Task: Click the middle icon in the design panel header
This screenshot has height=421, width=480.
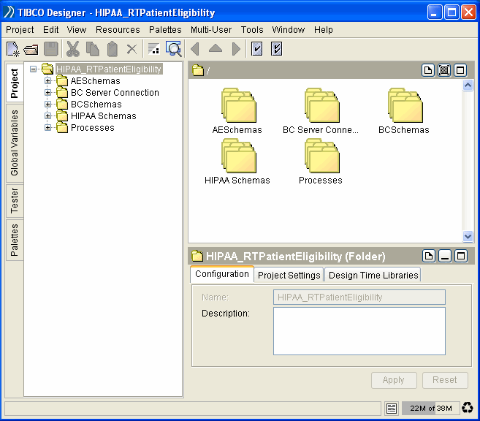Action: [x=444, y=70]
